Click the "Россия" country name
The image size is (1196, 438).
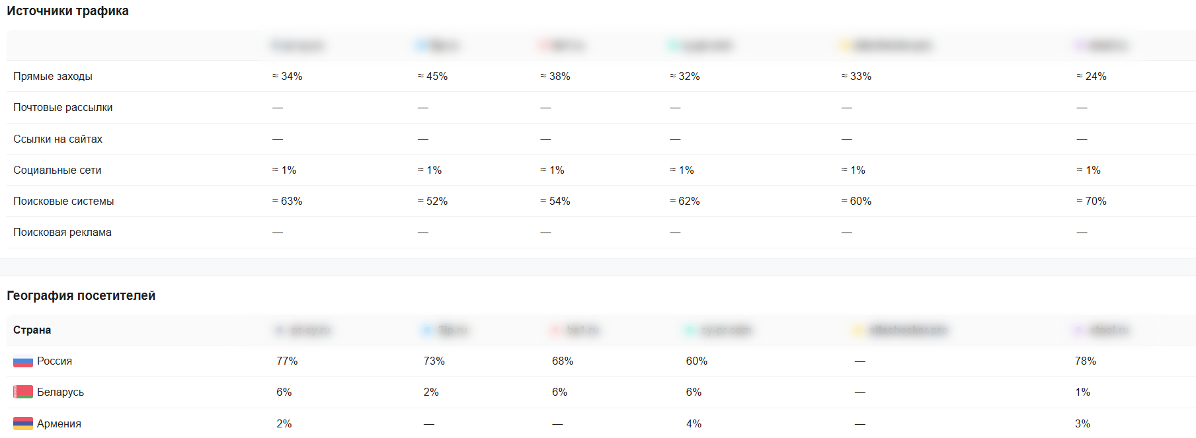54,361
